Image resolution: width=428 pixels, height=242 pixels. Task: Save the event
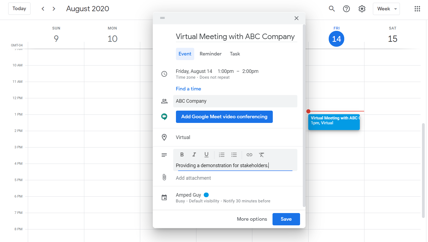pyautogui.click(x=286, y=219)
